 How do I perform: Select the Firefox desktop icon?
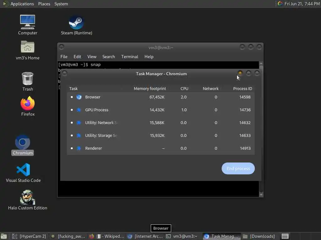click(x=28, y=106)
